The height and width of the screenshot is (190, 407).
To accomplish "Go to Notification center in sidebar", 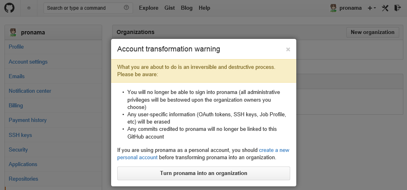I will [31, 91].
